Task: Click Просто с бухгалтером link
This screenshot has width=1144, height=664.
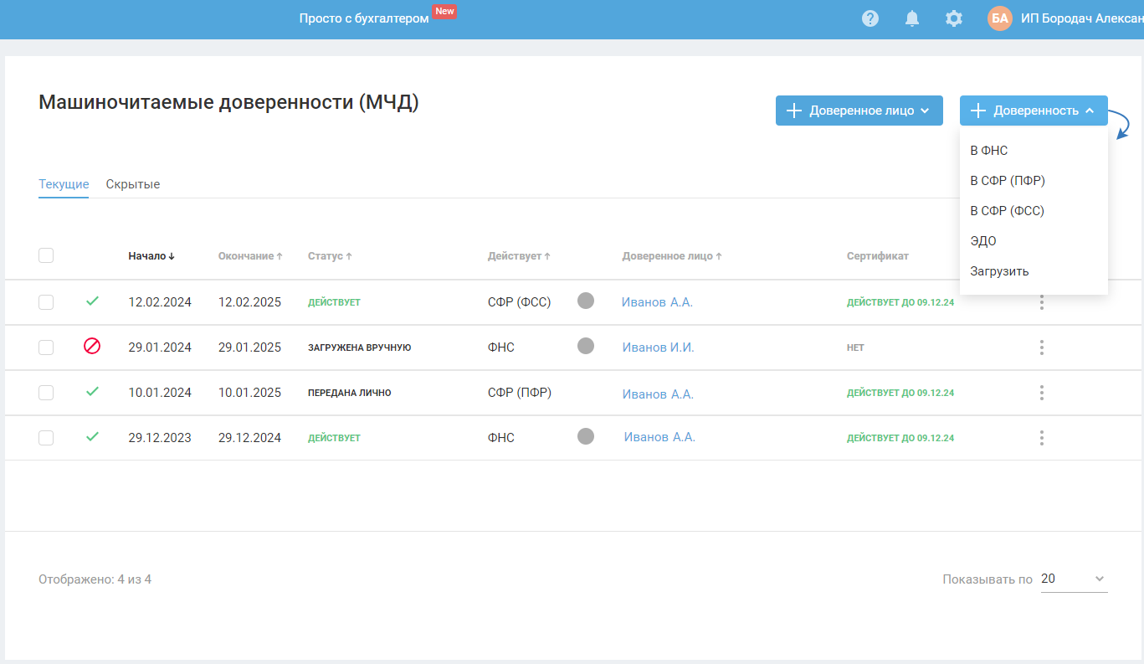Action: [364, 18]
